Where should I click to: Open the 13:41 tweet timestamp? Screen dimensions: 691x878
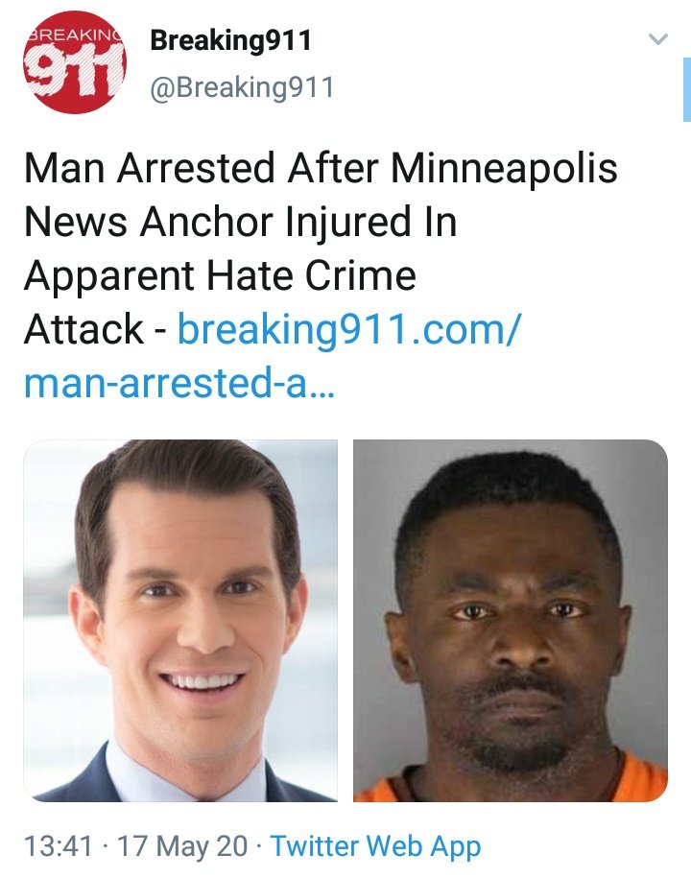58,845
